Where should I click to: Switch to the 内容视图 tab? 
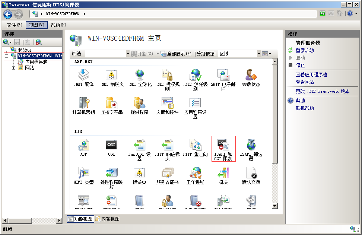click(108, 219)
